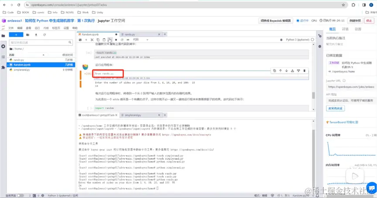
Task: Bookmark the page with browser star icon
Action: click(343, 5)
